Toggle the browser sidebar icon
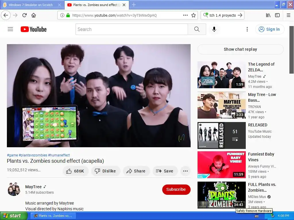This screenshot has width=294, height=220. (x=277, y=15)
